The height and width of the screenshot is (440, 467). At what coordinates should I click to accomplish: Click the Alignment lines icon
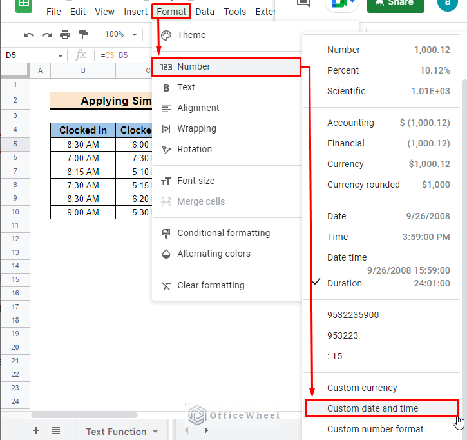[166, 108]
